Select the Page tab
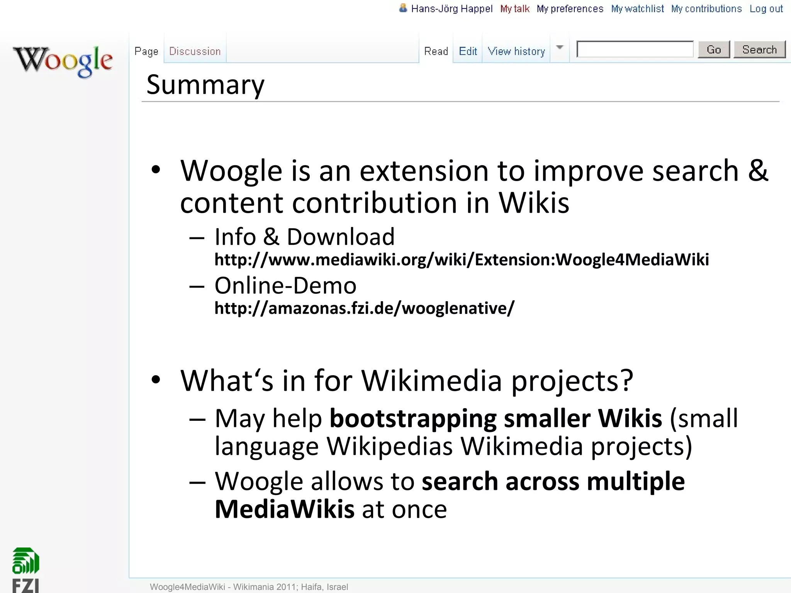 (146, 51)
